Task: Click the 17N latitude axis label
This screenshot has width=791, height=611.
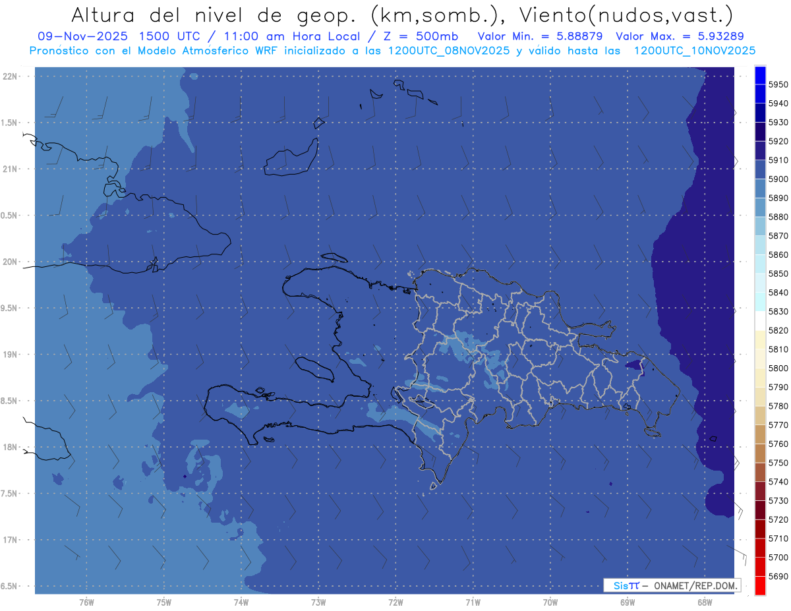Action: (9, 540)
